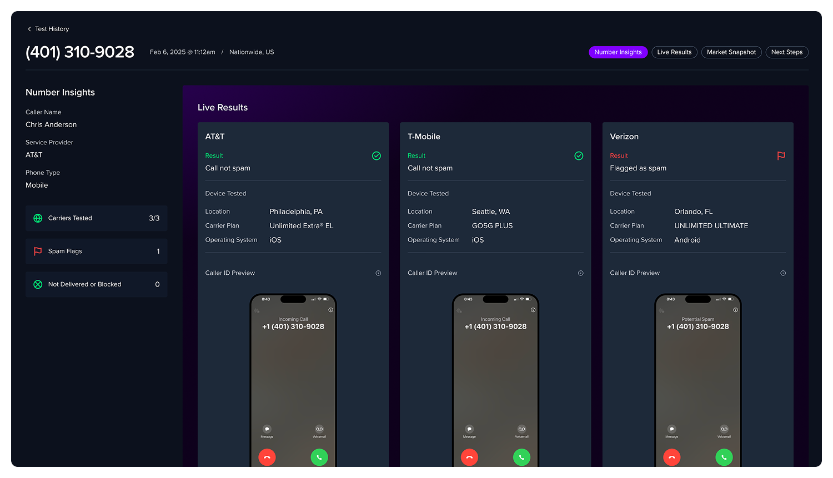Click 'Call not spam' on the AT&T card
833x478 pixels.
click(228, 168)
